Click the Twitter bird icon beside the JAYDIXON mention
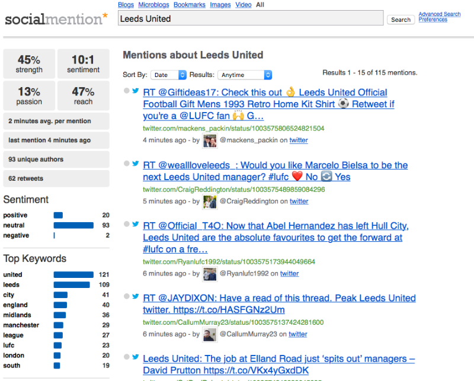Image resolution: width=474 pixels, height=381 pixels. click(136, 296)
